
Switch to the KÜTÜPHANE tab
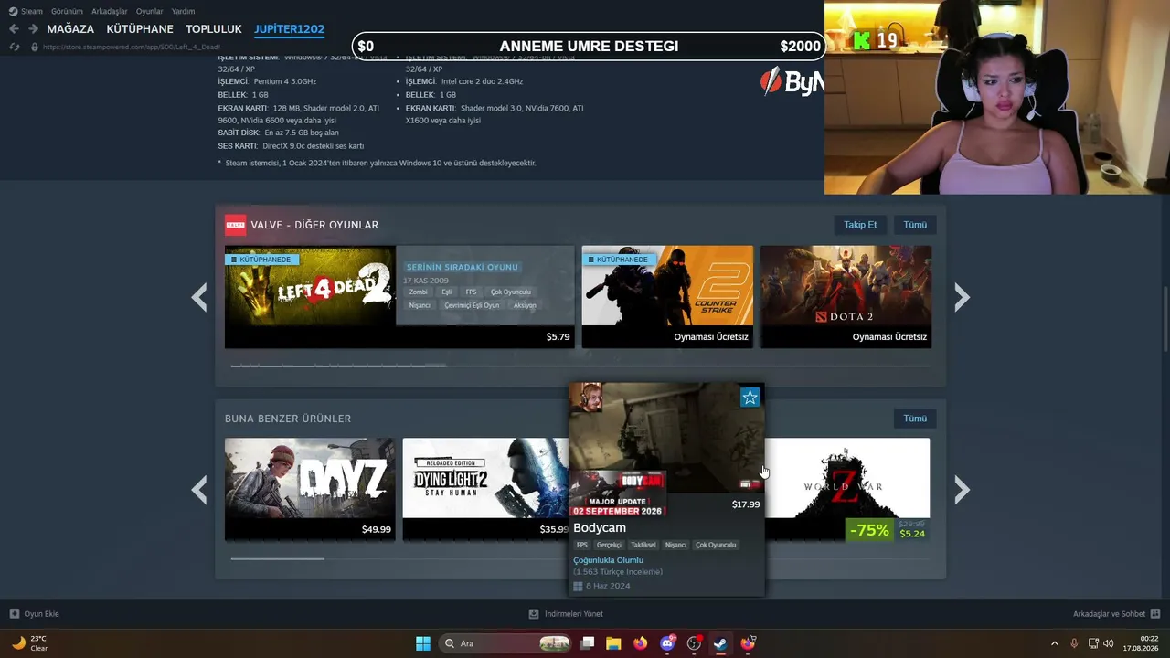tap(140, 29)
